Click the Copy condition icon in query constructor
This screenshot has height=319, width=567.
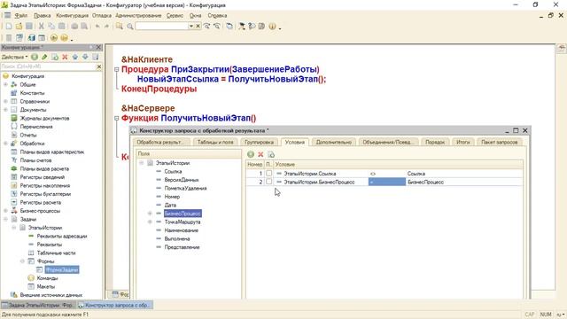coord(271,154)
